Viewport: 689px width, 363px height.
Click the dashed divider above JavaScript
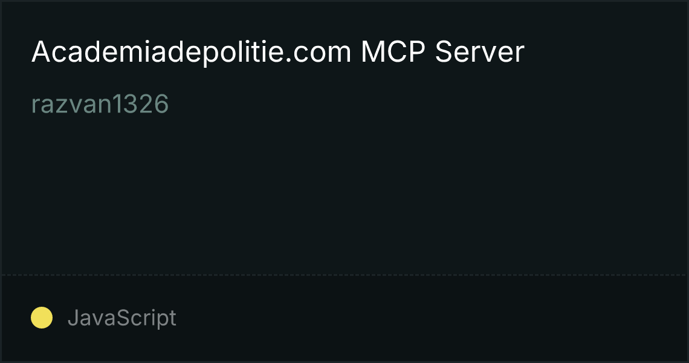(344, 275)
